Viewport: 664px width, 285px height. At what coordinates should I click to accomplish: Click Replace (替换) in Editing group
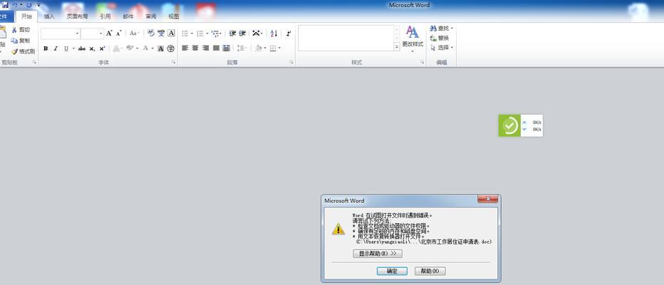click(x=439, y=38)
